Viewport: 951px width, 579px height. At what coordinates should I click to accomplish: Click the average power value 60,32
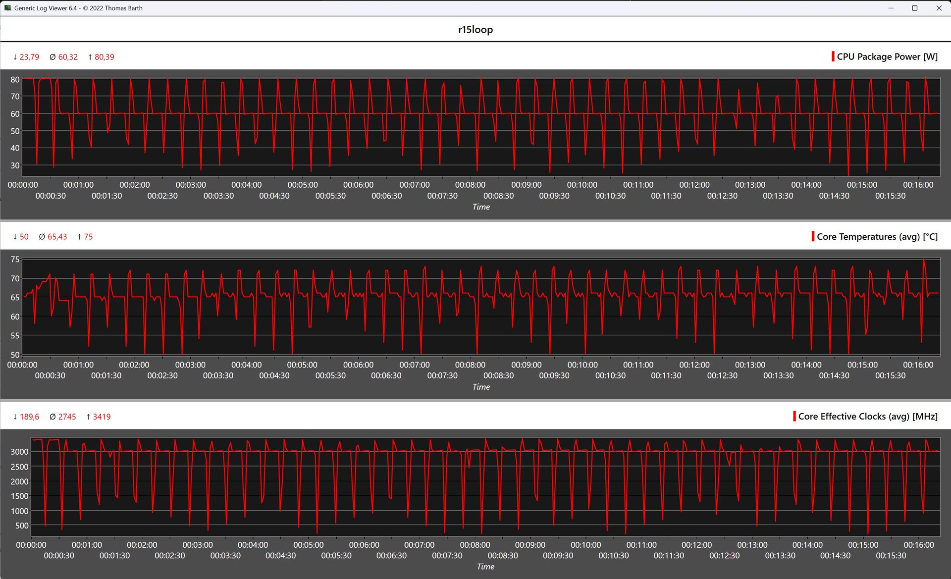(x=68, y=57)
